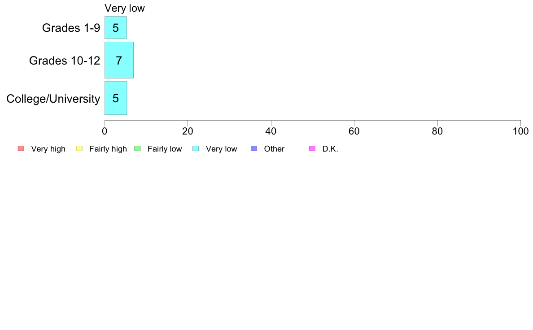Click the Other blue legend swatch
This screenshot has width=533, height=330.
coord(254,148)
